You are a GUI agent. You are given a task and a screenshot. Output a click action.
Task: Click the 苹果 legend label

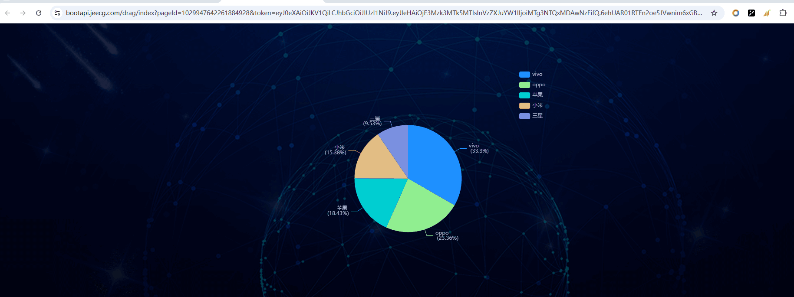pos(537,95)
